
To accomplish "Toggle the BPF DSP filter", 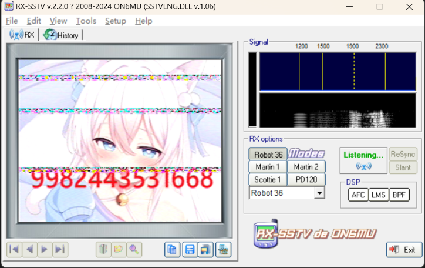I will [399, 195].
